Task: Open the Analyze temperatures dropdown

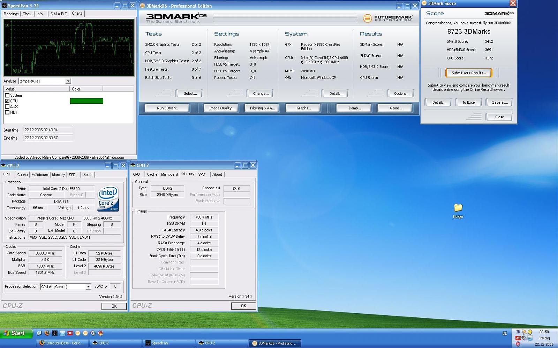Action: 68,81
